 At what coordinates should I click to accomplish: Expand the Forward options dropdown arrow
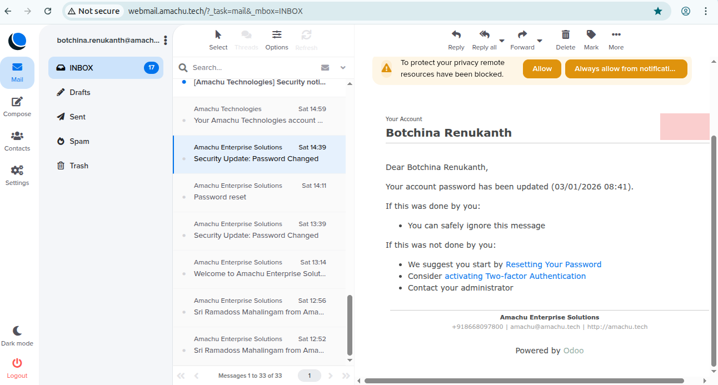pos(540,41)
